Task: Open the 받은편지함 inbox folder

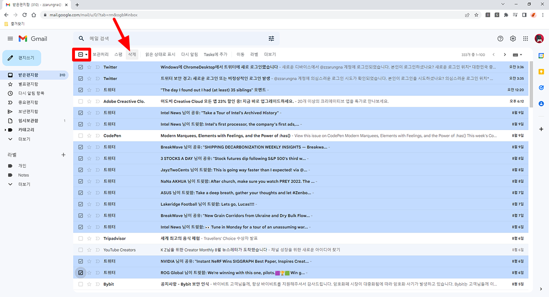Action: click(34, 75)
